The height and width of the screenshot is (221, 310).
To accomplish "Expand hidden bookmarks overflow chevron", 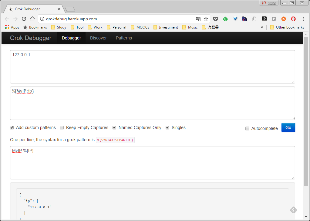I will click(262, 27).
